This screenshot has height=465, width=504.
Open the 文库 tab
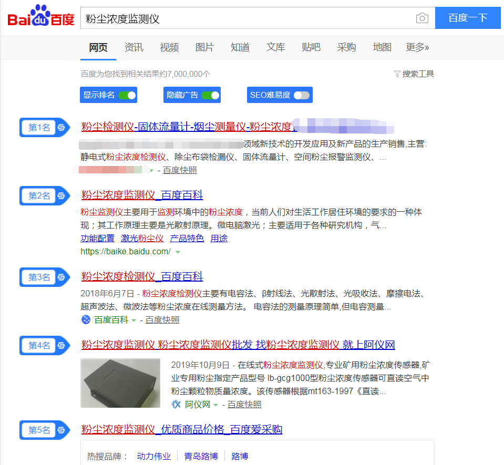pyautogui.click(x=276, y=47)
